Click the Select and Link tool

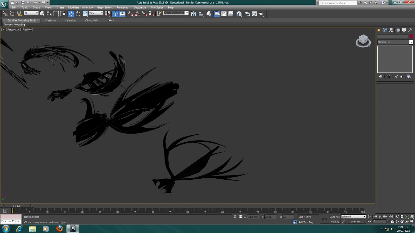coord(5,14)
